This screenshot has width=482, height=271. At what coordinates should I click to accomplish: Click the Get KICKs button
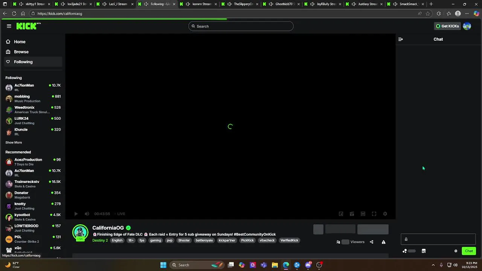point(447,26)
